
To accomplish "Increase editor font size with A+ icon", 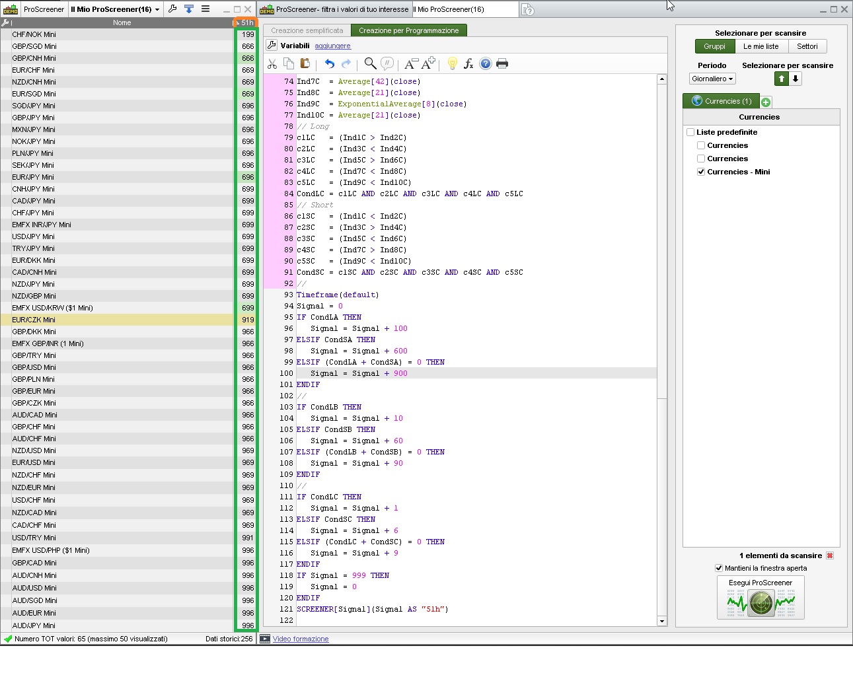I will (x=428, y=63).
